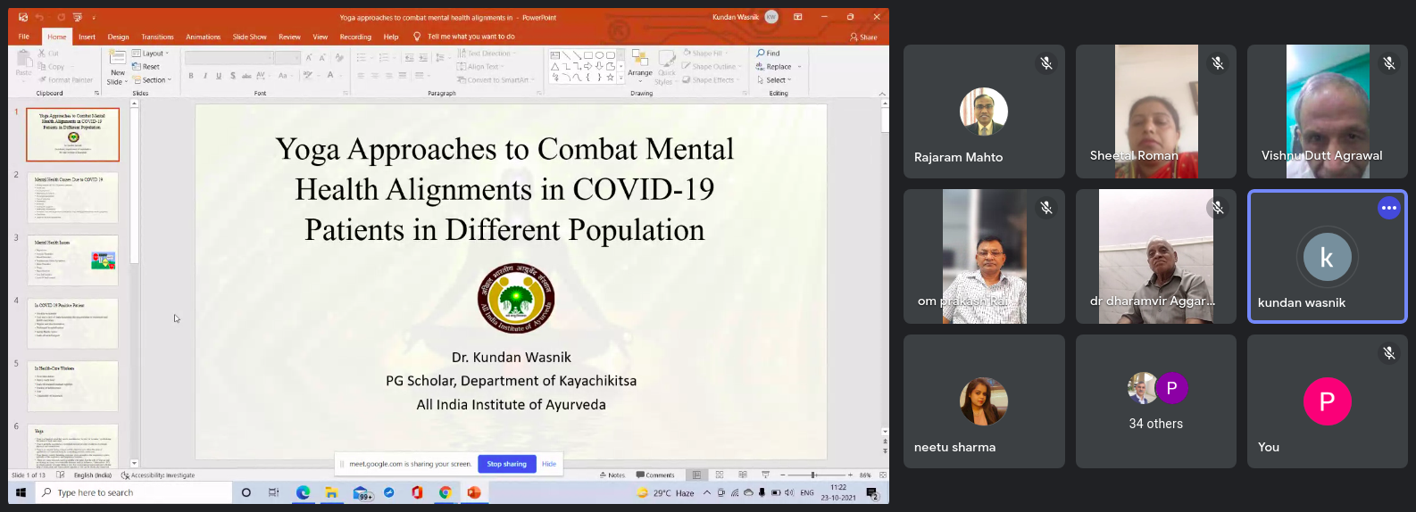This screenshot has width=1416, height=512.
Task: Click the zoom in plus button
Action: pyautogui.click(x=849, y=475)
